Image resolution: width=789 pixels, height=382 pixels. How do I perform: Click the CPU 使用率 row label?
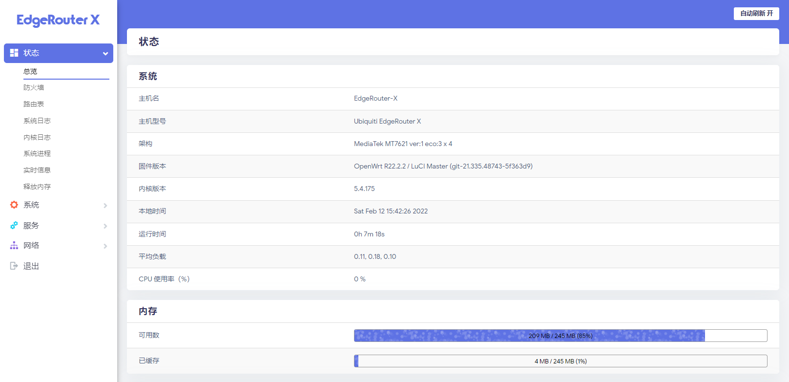(164, 279)
